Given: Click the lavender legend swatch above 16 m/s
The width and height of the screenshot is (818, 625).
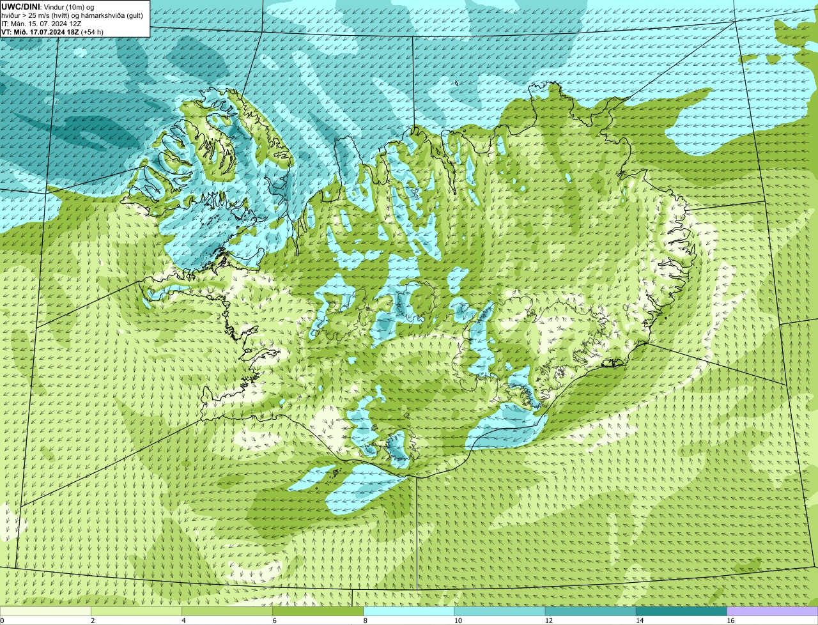Looking at the screenshot, I should 772,611.
